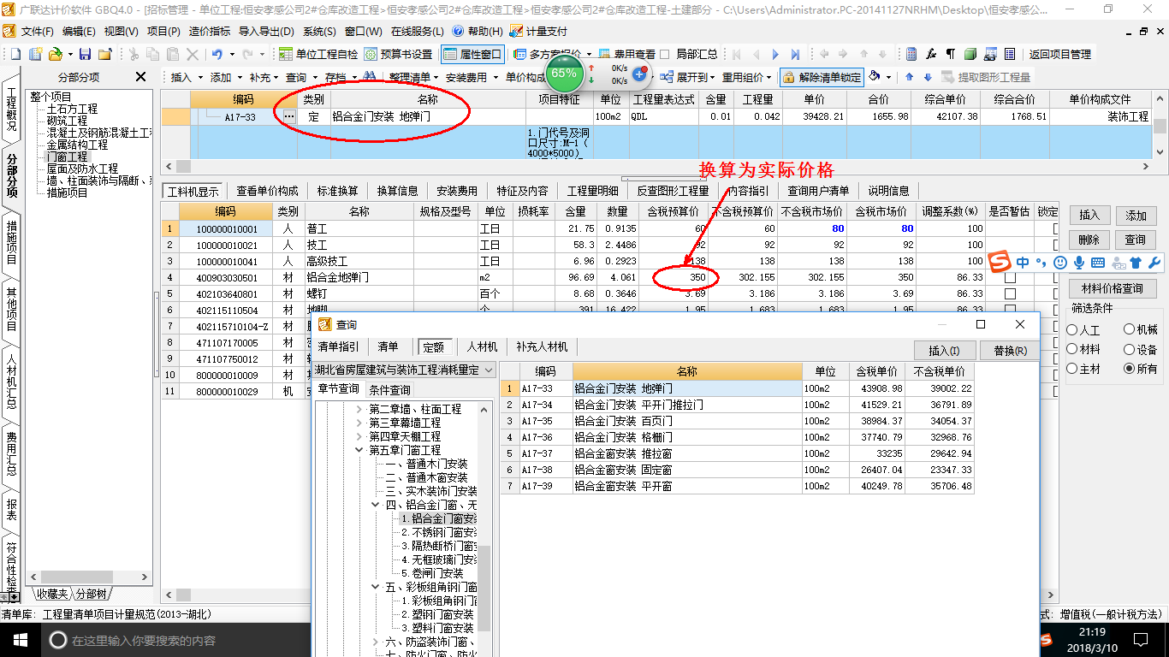Close the 分部分项 side panel
This screenshot has height=657, width=1169.
[x=141, y=77]
